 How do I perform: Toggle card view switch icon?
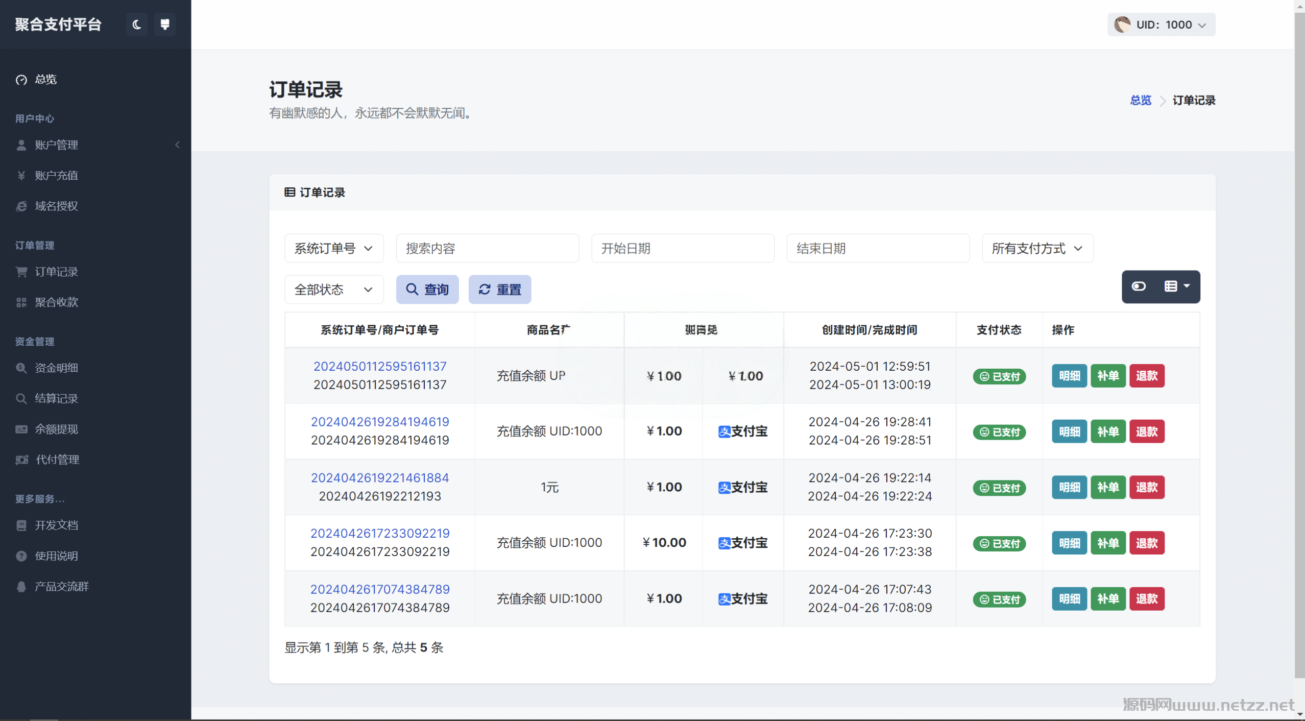point(1139,286)
